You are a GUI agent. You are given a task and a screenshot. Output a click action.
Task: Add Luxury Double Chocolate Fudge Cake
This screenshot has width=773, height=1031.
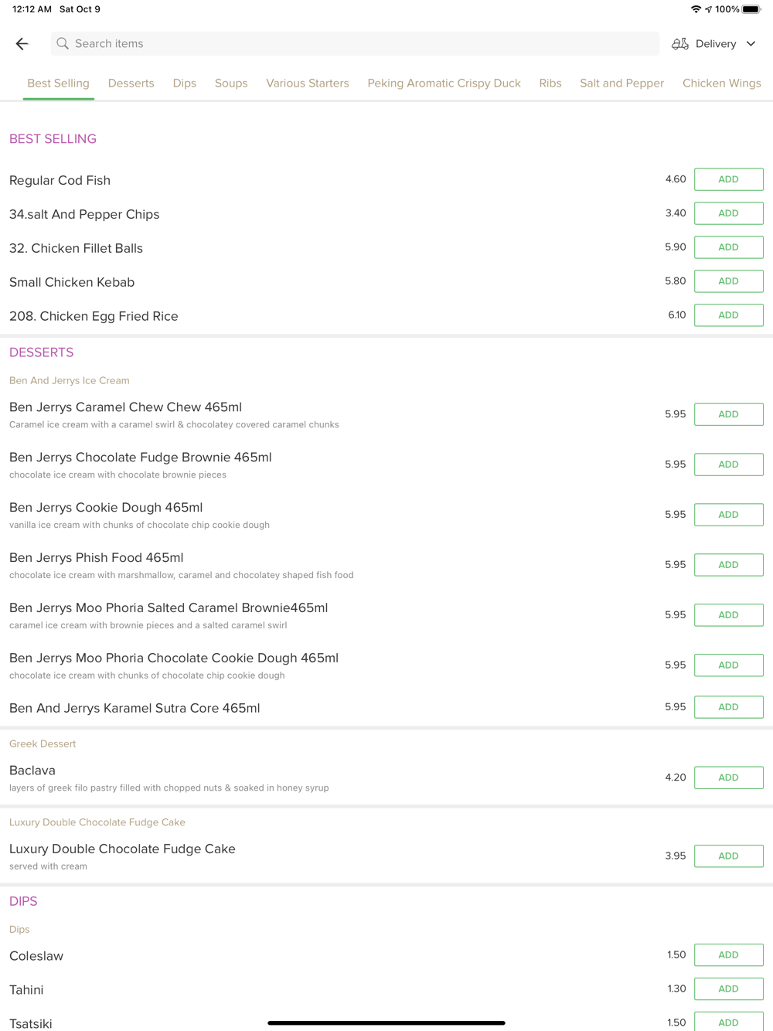tap(728, 856)
